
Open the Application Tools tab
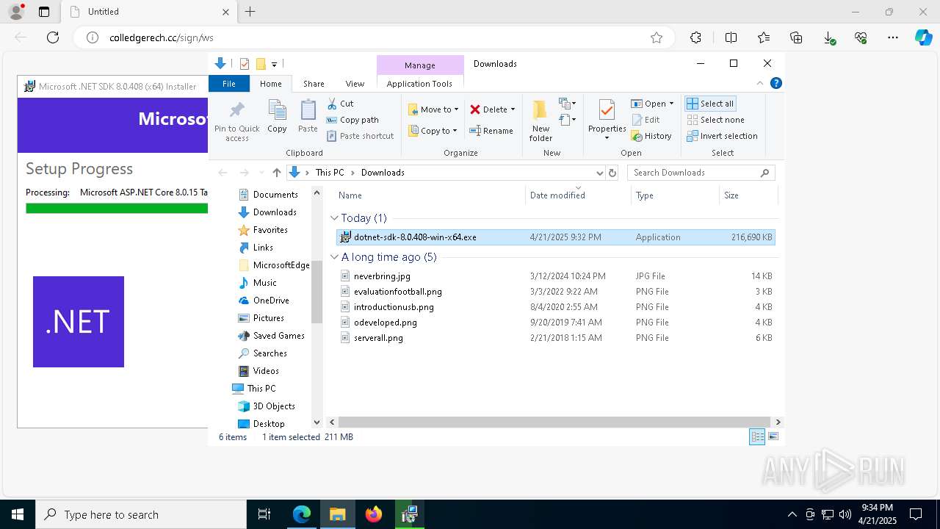coord(419,84)
